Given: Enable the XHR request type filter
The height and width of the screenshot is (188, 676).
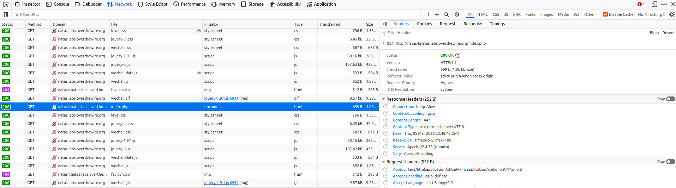Looking at the screenshot, I should (x=517, y=14).
